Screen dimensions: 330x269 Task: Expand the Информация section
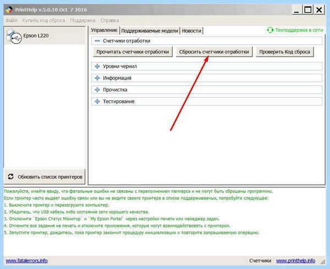coord(97,78)
